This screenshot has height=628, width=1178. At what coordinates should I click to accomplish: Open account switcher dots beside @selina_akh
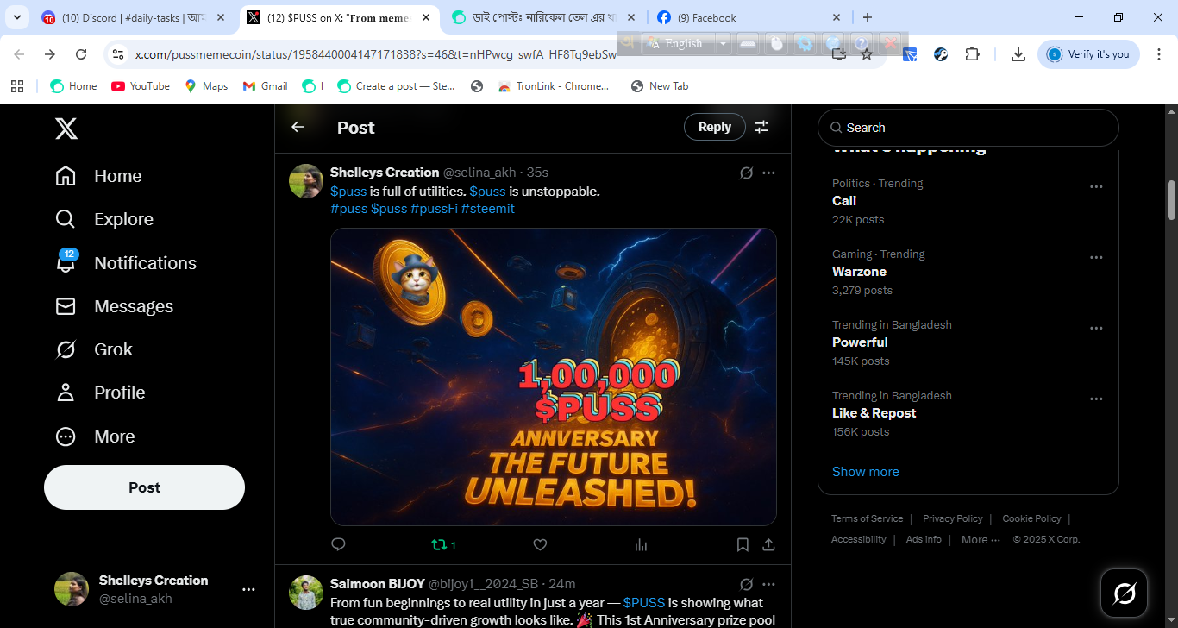click(x=248, y=590)
